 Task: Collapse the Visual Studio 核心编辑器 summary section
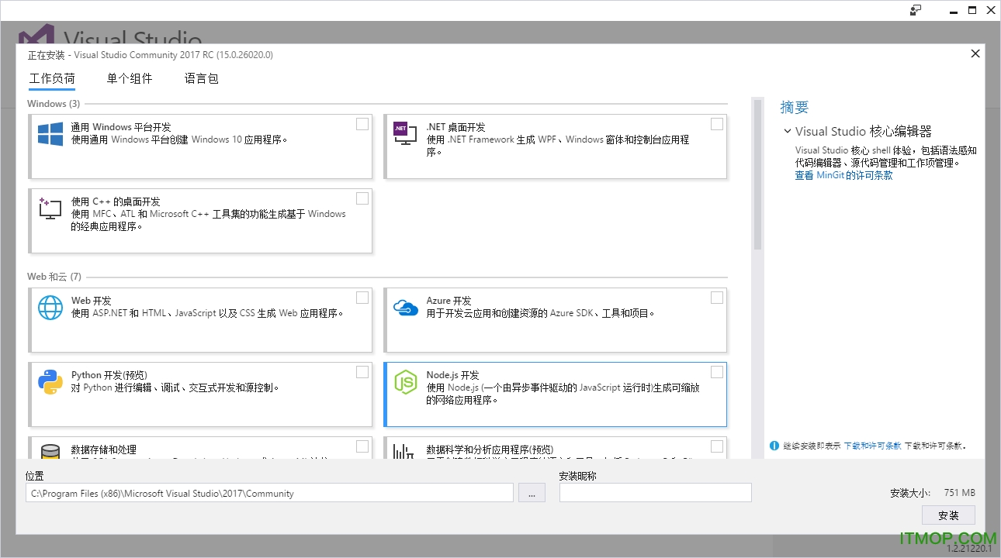click(788, 132)
